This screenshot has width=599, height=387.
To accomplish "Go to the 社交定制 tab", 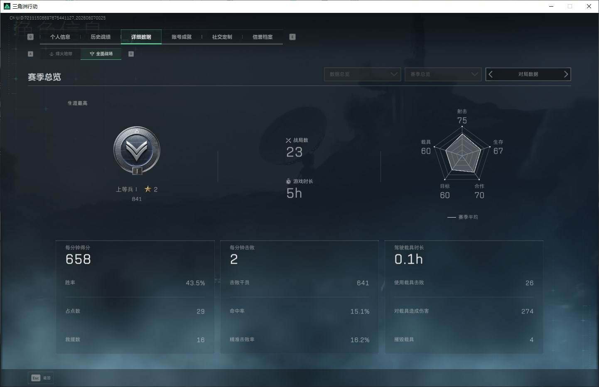I will pyautogui.click(x=222, y=37).
